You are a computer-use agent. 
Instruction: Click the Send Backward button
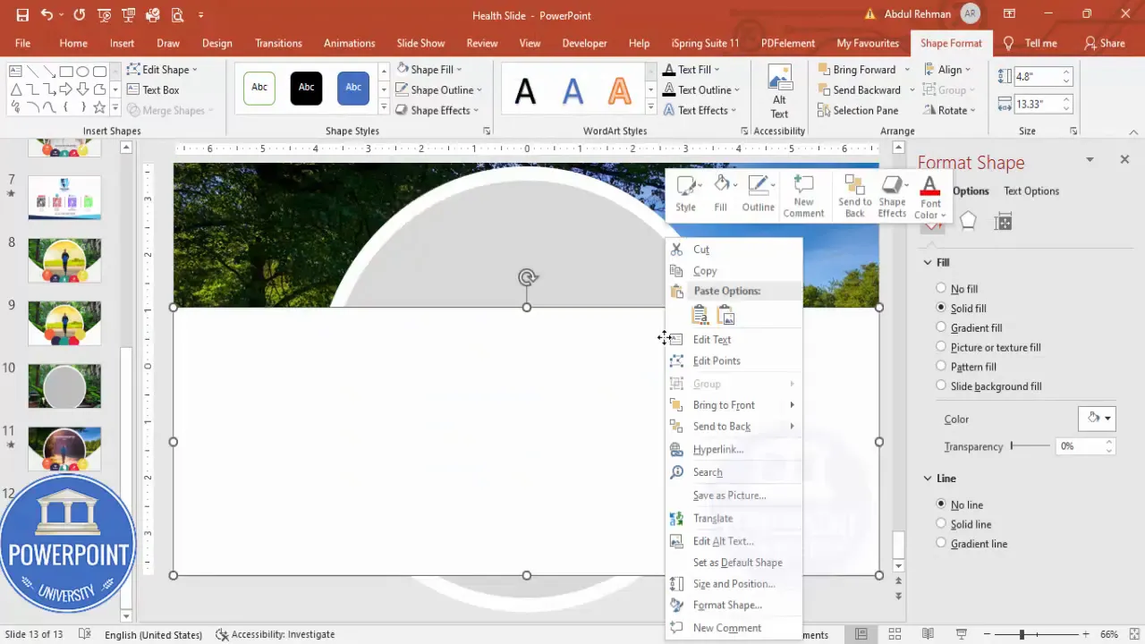point(859,89)
